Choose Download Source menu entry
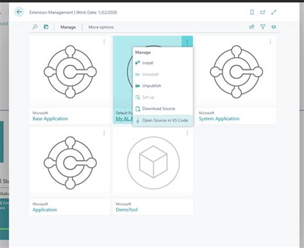This screenshot has width=304, height=248. pos(163,109)
